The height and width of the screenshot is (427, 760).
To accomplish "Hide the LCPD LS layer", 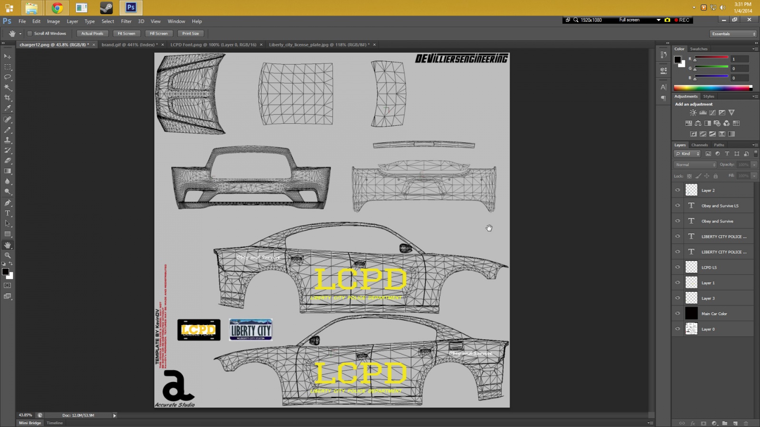I will tap(678, 267).
